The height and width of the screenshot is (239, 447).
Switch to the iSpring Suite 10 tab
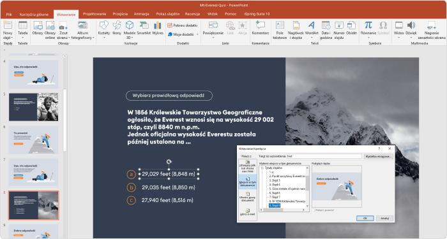click(257, 14)
